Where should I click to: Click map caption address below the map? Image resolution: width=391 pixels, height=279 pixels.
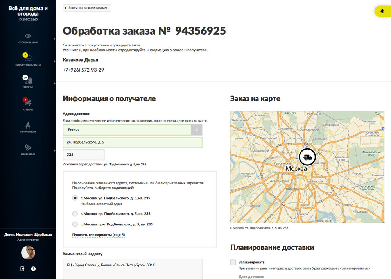coord(259,228)
